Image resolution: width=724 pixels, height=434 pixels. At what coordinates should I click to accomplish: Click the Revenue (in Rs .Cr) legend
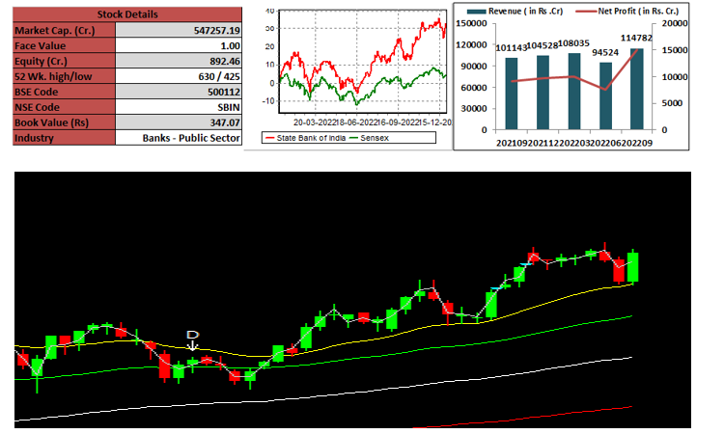pos(515,11)
